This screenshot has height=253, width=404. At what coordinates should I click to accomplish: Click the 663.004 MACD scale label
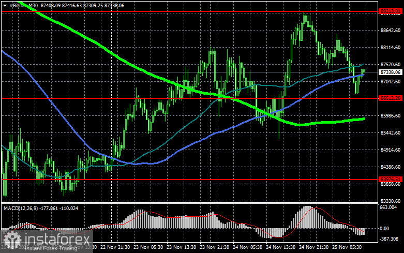click(x=388, y=207)
